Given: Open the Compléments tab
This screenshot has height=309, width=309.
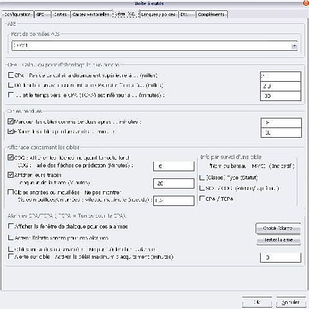Looking at the screenshot, I should 211,14.
